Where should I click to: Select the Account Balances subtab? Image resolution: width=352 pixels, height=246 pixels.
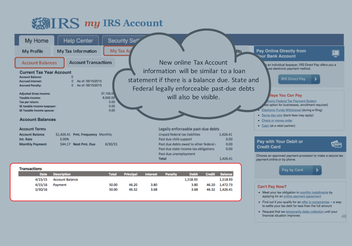tap(39, 63)
